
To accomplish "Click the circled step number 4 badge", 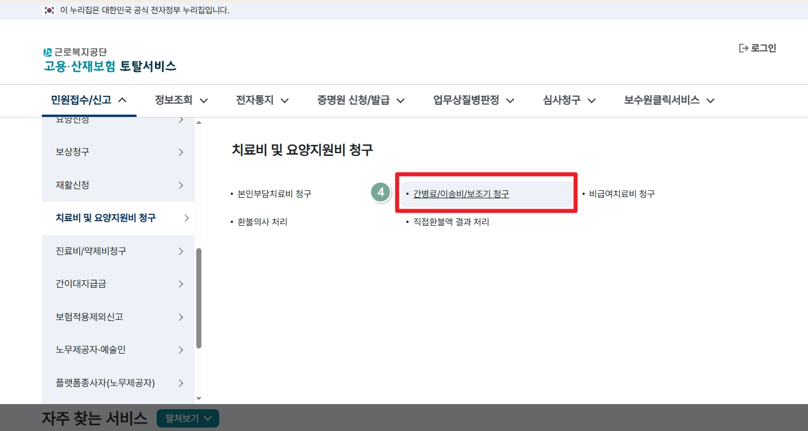I will [x=380, y=193].
